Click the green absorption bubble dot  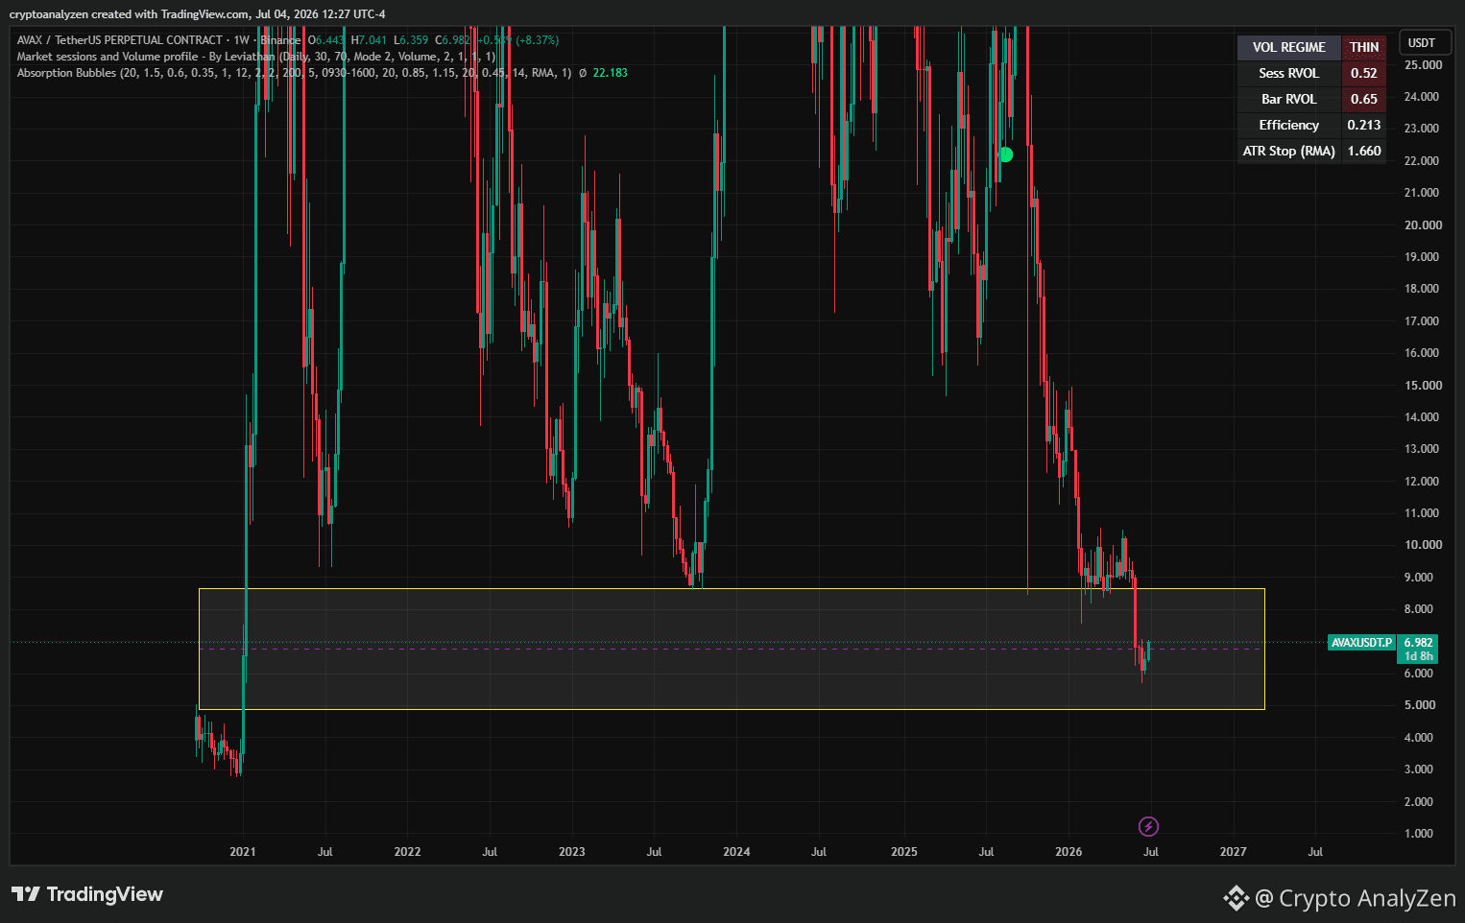(1006, 154)
